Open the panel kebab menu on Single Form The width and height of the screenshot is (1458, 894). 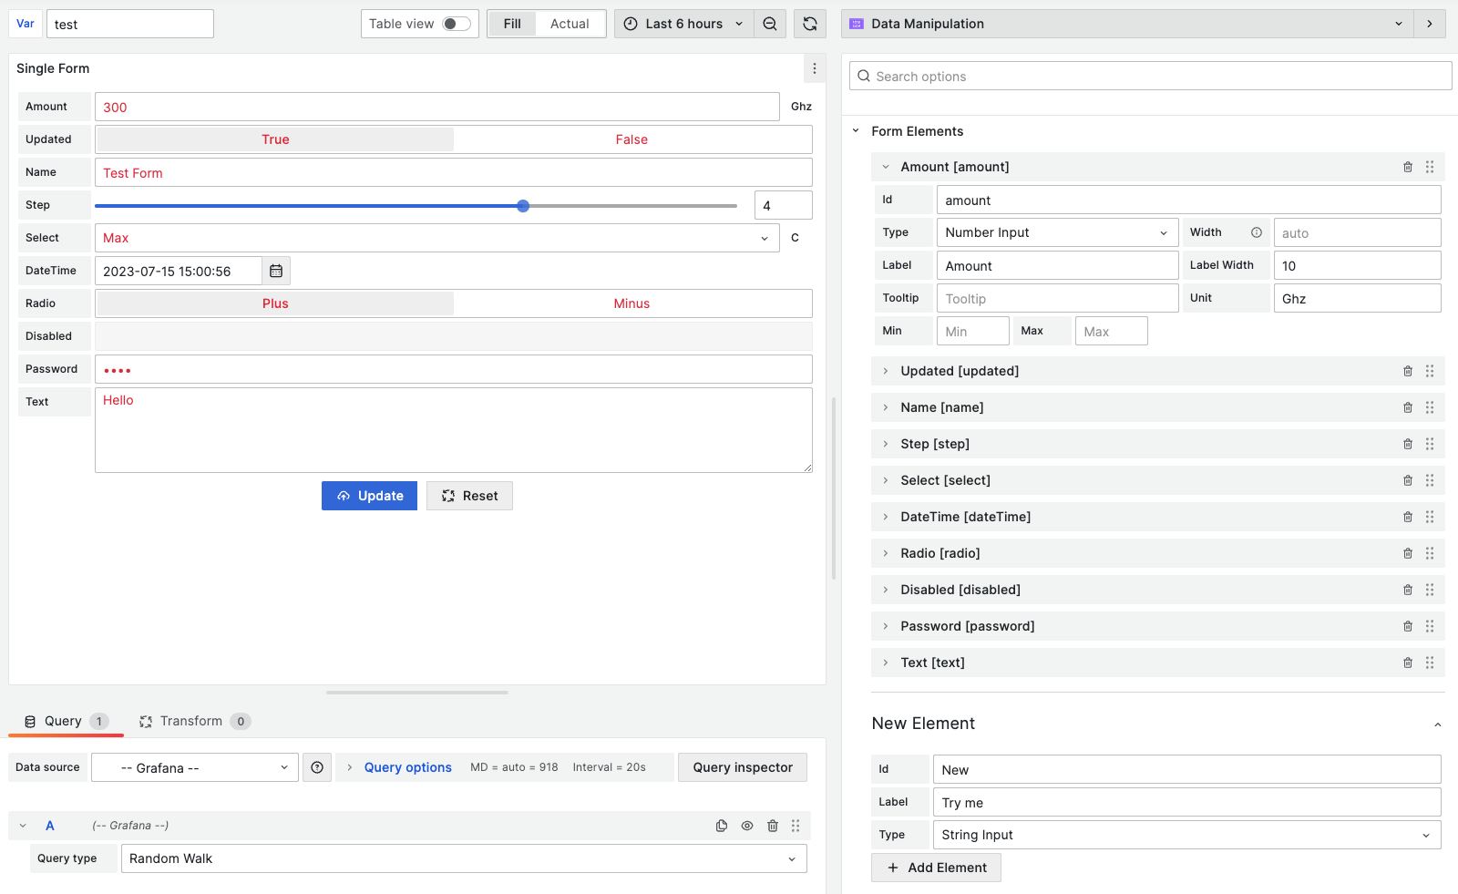[x=814, y=68]
